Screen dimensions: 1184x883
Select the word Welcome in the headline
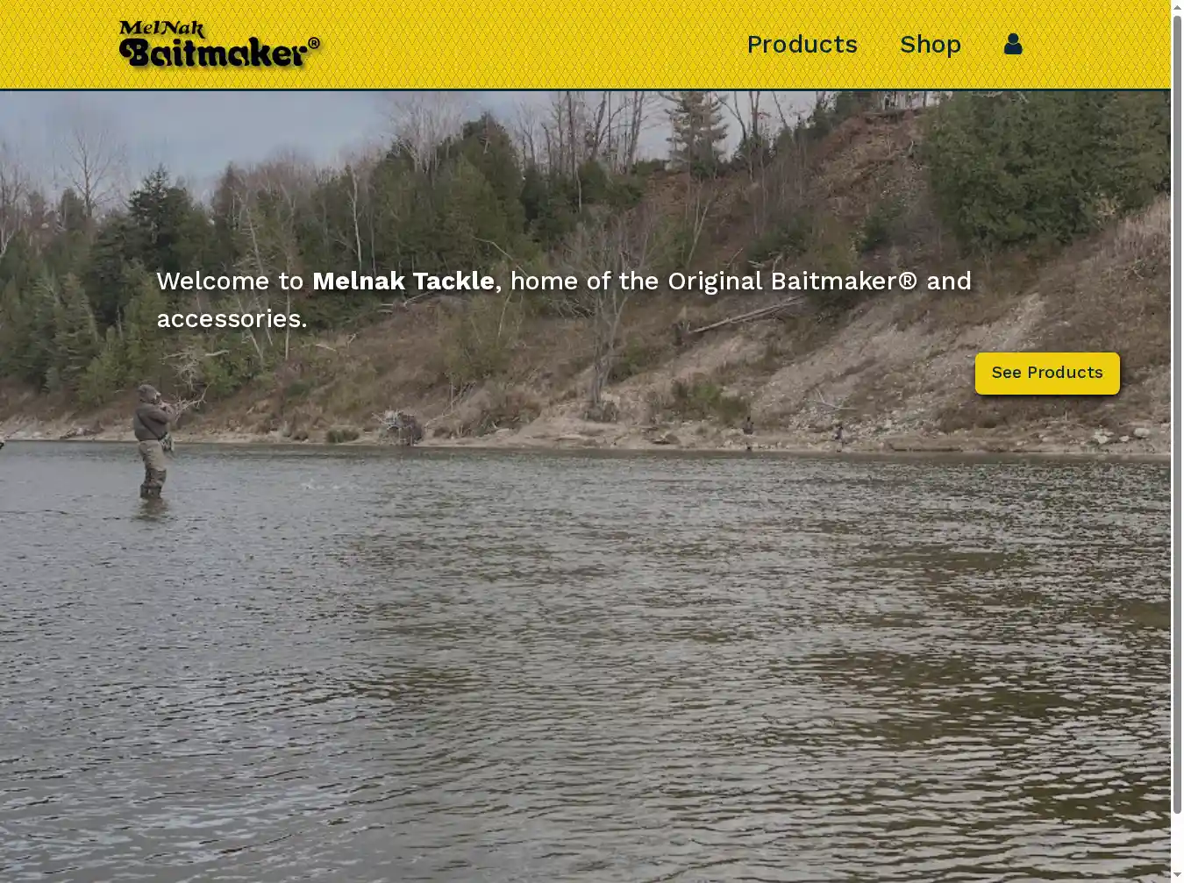(213, 281)
